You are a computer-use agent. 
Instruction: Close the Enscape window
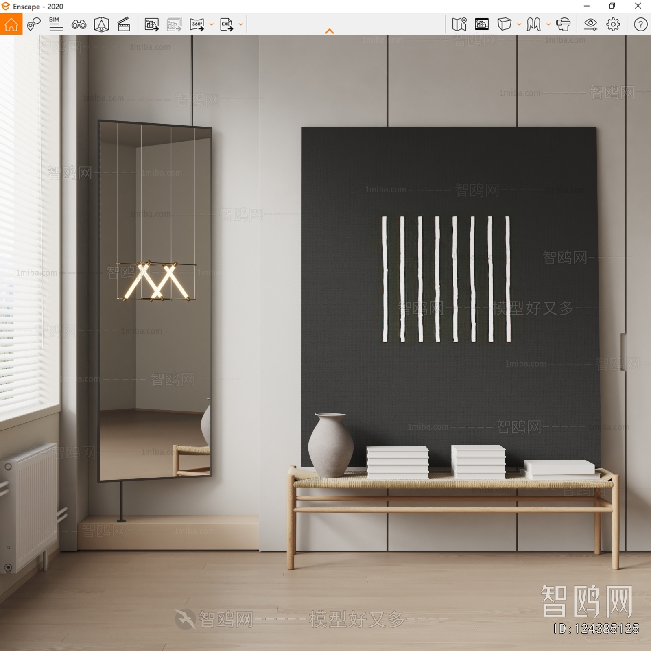(638, 6)
